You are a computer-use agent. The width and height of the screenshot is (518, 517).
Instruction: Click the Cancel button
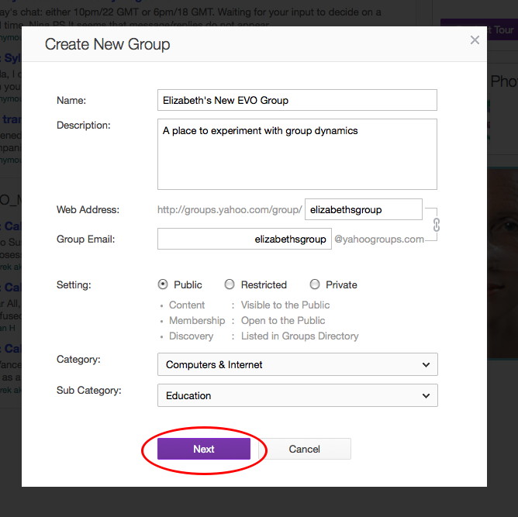click(x=304, y=449)
